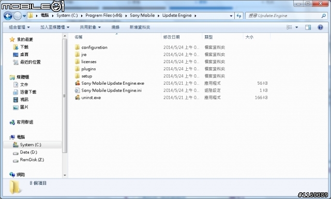Select Sony Mobile in the address path
The height and width of the screenshot is (199, 331).
click(142, 16)
